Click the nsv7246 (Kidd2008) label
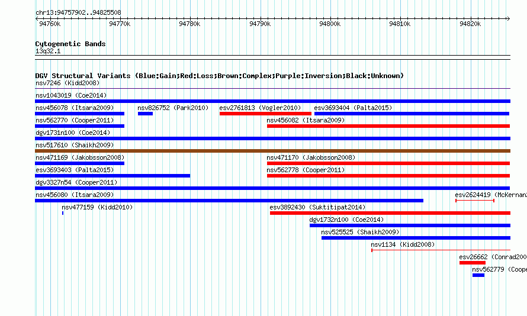527x316 pixels. coord(68,83)
